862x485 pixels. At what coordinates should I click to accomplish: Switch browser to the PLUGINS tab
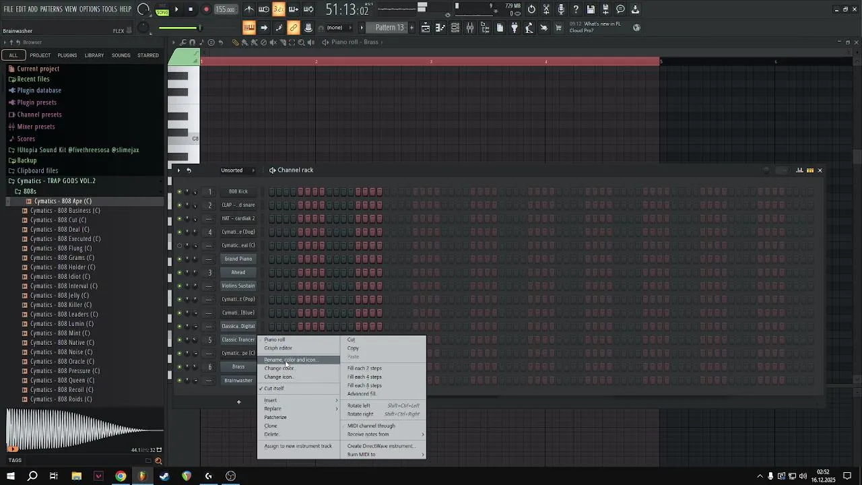pos(67,55)
